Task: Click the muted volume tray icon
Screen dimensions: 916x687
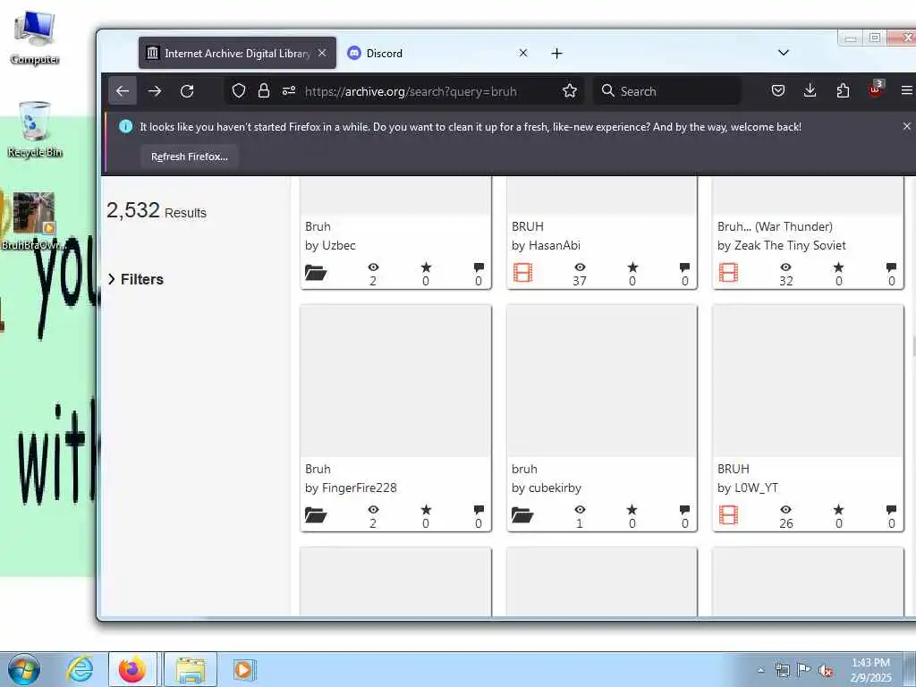Action: [826, 670]
